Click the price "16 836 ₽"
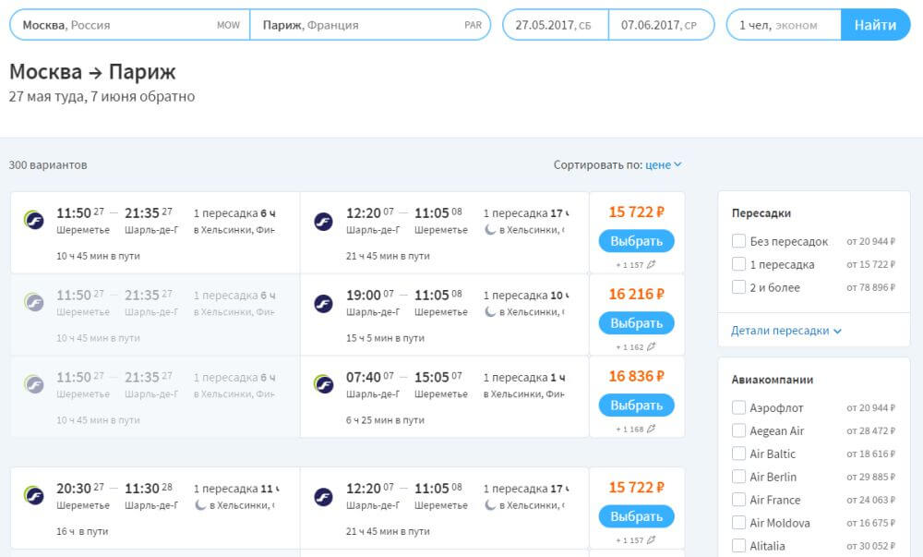 pos(636,376)
